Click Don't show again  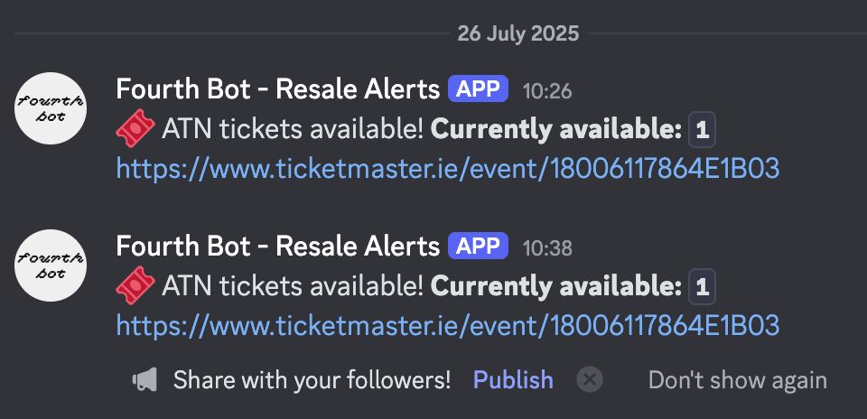coord(738,380)
